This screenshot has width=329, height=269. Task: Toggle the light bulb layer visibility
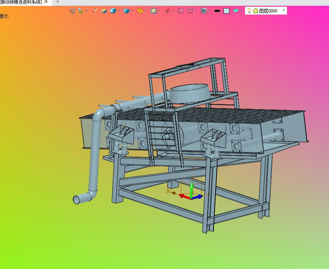(249, 11)
